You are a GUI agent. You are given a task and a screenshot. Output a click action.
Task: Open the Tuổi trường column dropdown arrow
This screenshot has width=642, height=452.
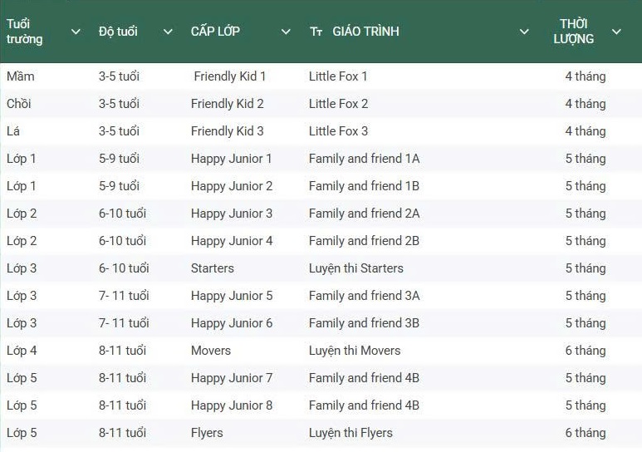(x=76, y=32)
